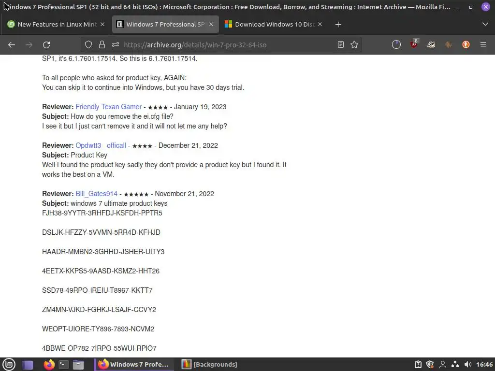
Task: Expand the list all tabs chevron
Action: [485, 24]
